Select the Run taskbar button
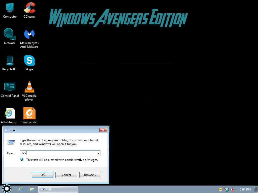The height and width of the screenshot is (193, 258). tap(58, 189)
